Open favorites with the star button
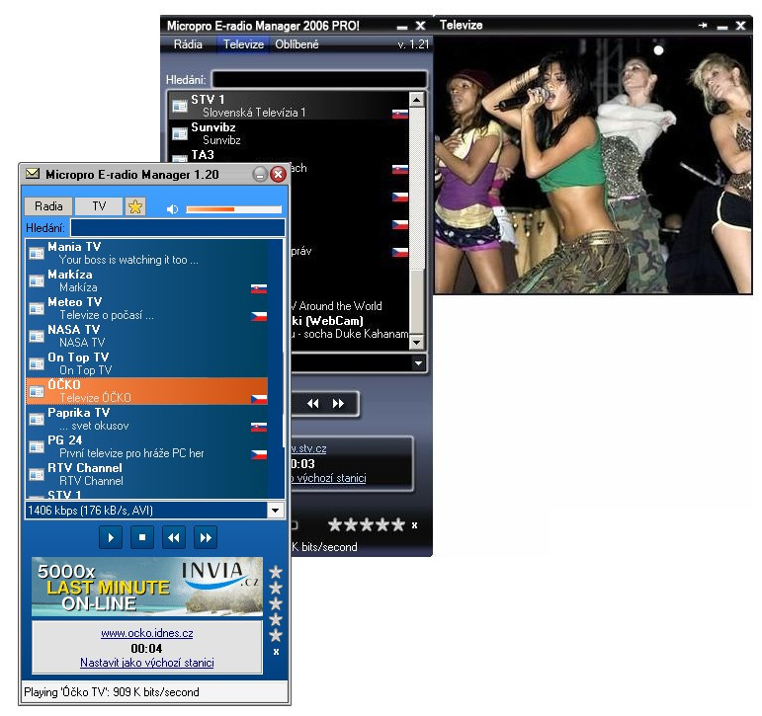The width and height of the screenshot is (762, 716). point(135,206)
